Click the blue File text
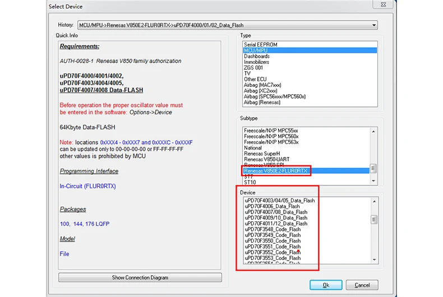443x297 pixels. (x=64, y=254)
